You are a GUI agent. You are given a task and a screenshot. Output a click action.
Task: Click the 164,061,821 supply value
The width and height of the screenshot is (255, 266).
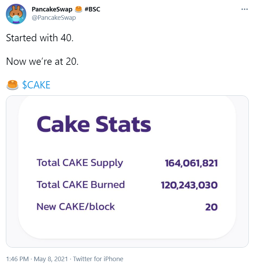click(x=191, y=163)
